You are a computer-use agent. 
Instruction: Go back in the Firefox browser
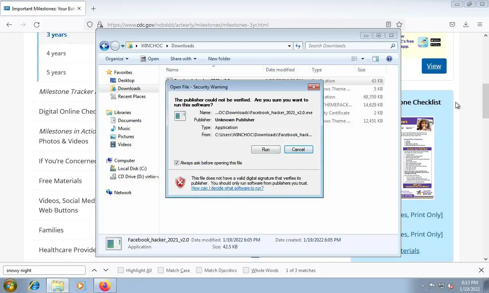[9, 24]
